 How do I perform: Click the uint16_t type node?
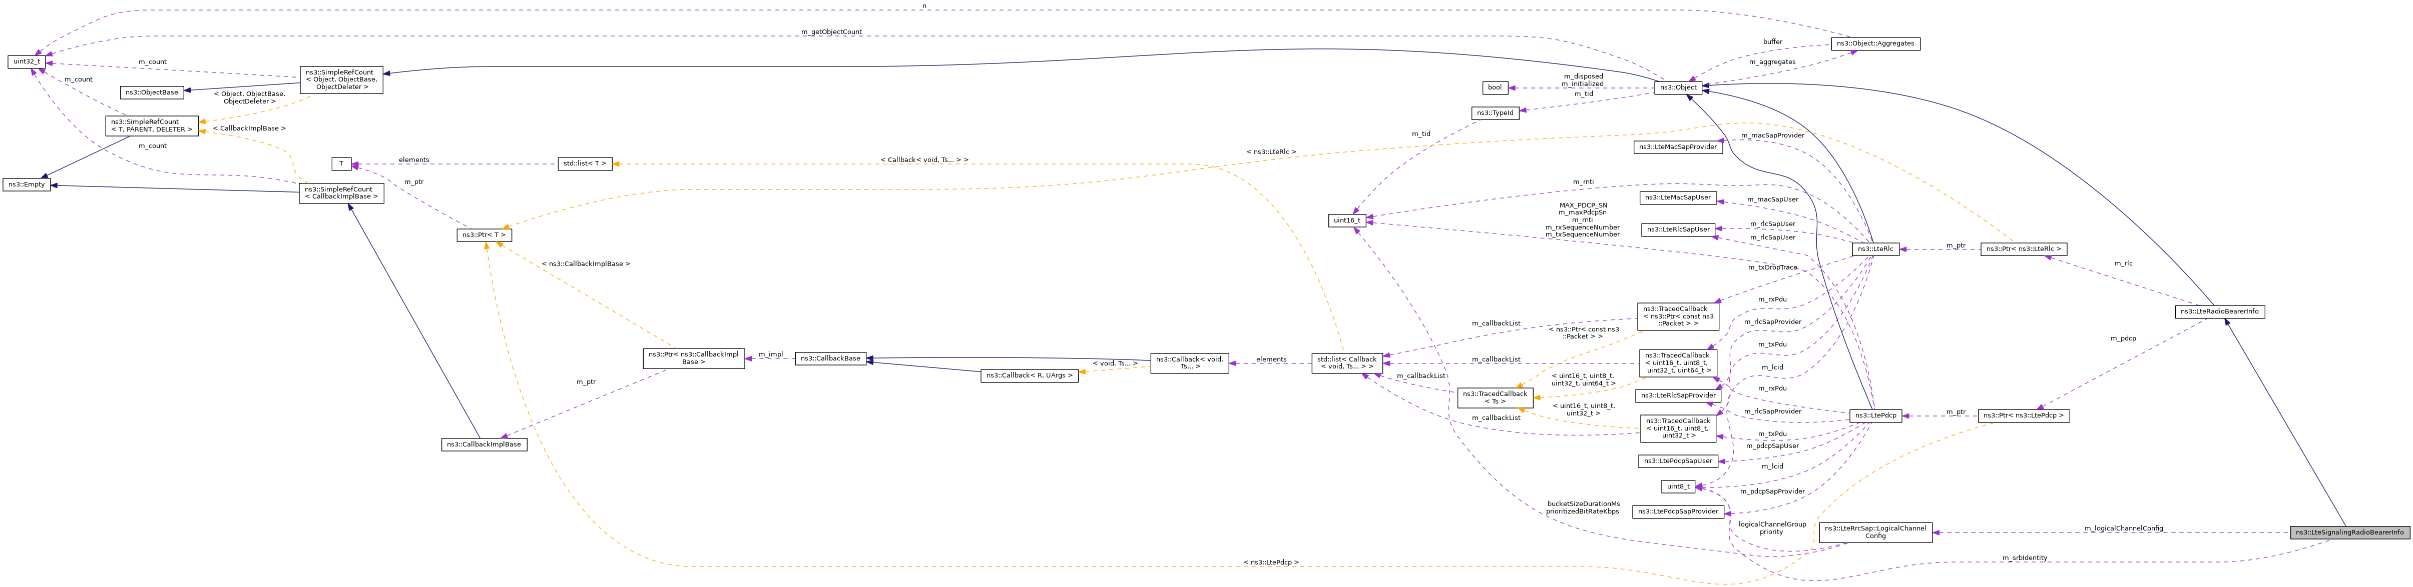point(1347,221)
